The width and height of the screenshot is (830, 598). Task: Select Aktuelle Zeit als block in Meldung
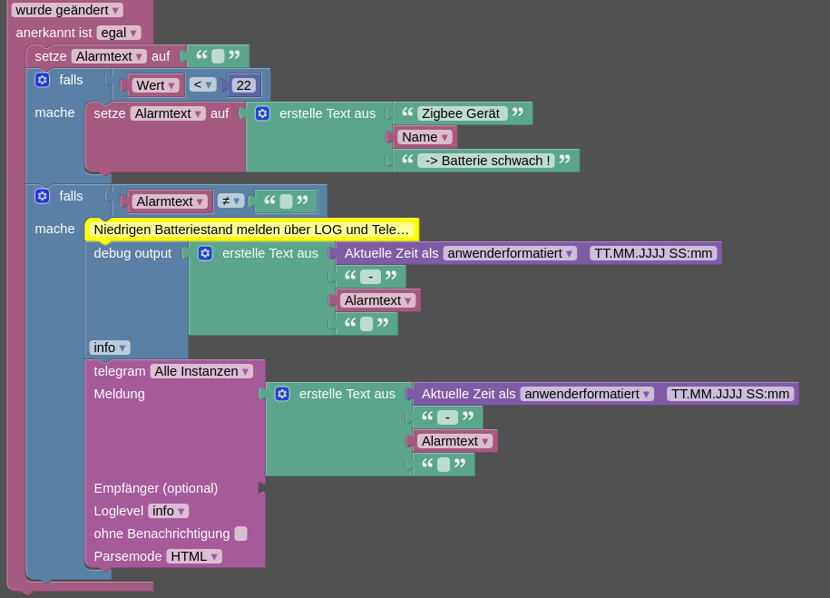point(468,394)
